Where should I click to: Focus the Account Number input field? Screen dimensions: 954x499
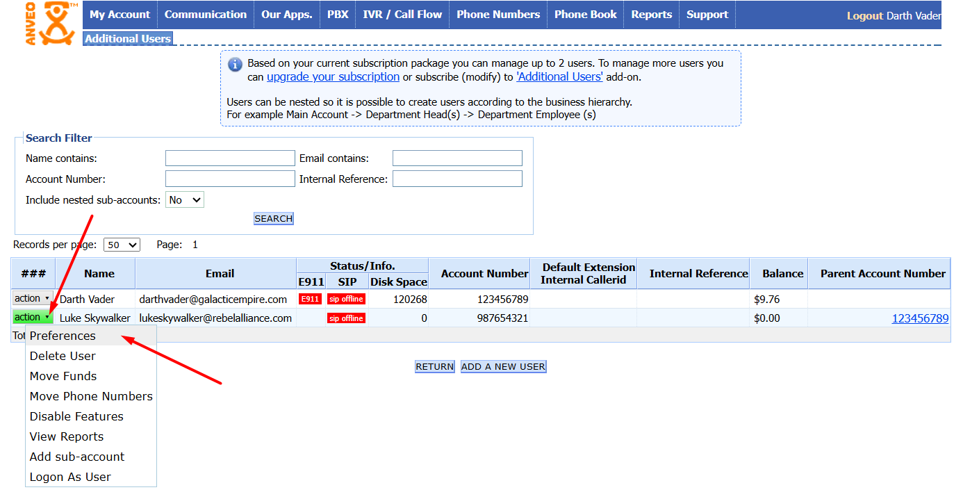230,179
